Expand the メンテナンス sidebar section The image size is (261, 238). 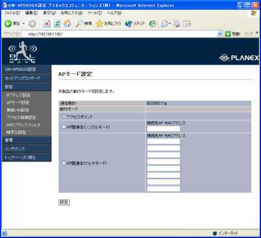27,149
